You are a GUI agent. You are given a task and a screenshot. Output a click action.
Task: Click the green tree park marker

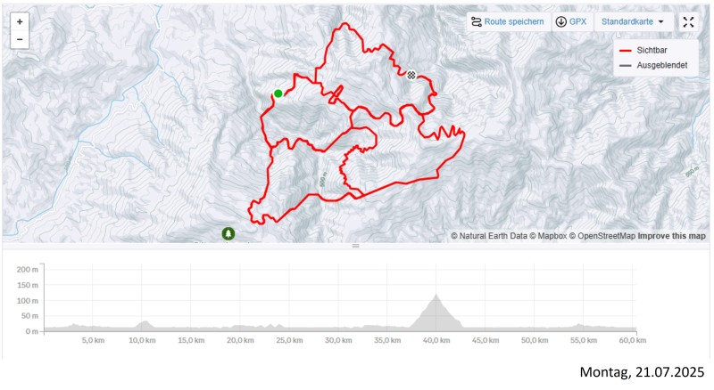(x=228, y=233)
